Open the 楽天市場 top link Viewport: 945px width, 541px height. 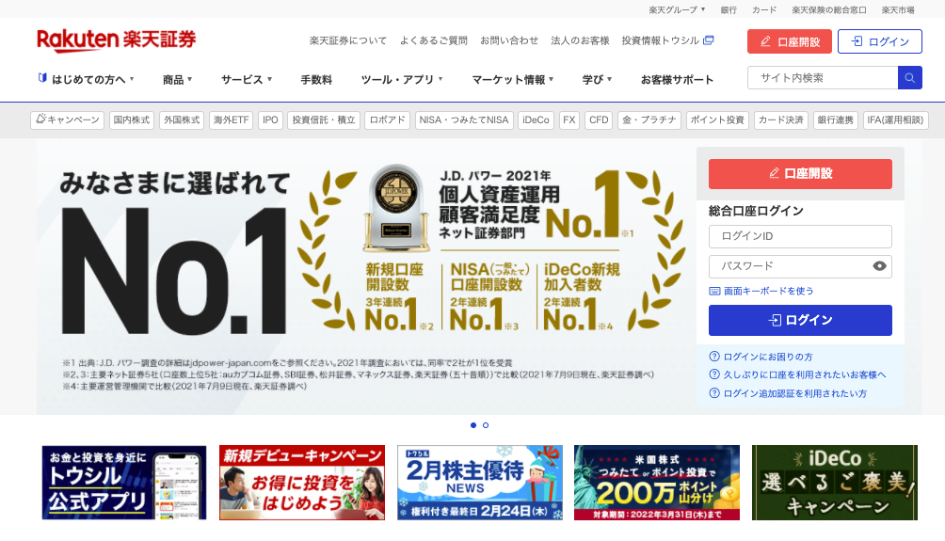pyautogui.click(x=898, y=9)
